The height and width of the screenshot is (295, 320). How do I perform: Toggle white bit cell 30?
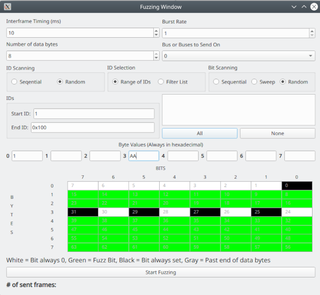click(113, 212)
